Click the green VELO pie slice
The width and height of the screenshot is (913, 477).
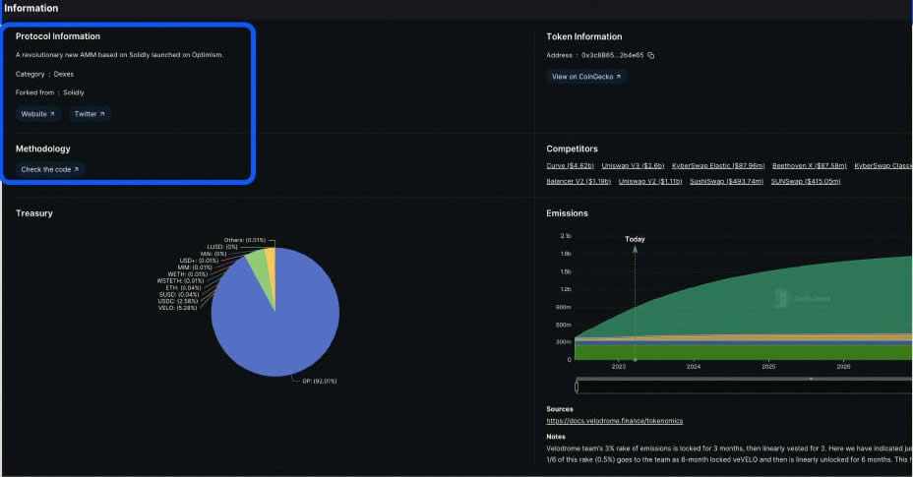coord(257,262)
